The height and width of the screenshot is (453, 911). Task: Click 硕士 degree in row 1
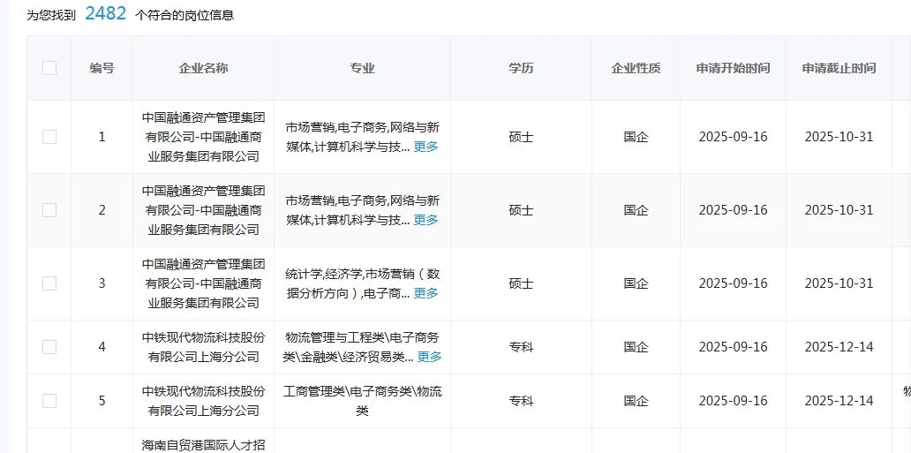521,137
